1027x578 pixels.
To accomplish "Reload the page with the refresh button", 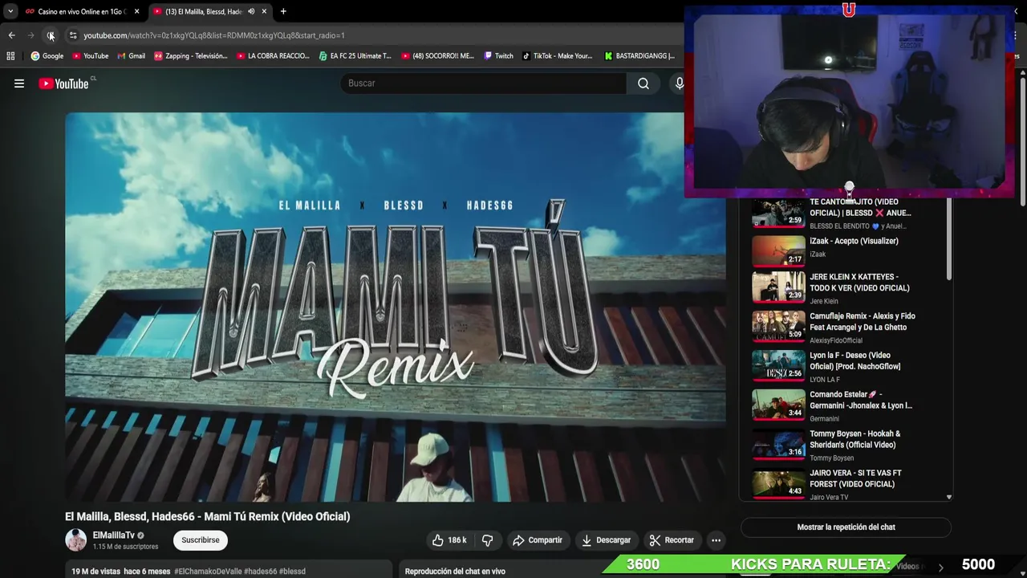I will (x=51, y=35).
